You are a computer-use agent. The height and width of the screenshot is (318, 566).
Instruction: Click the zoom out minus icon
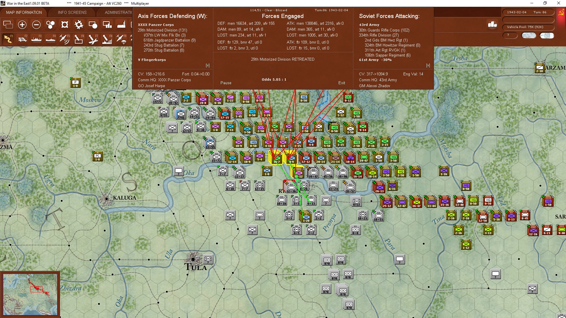click(36, 25)
